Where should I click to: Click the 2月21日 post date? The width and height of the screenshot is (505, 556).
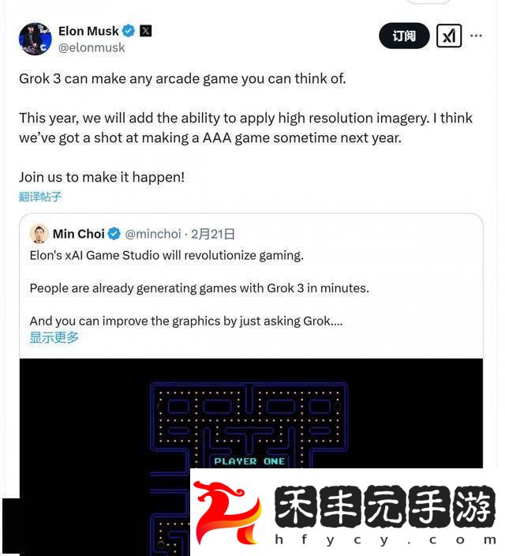pos(213,234)
